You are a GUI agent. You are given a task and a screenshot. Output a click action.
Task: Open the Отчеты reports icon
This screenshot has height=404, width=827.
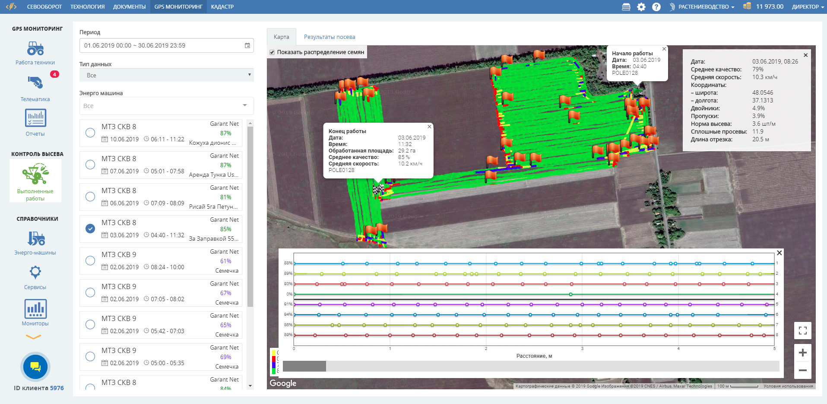[x=35, y=118]
